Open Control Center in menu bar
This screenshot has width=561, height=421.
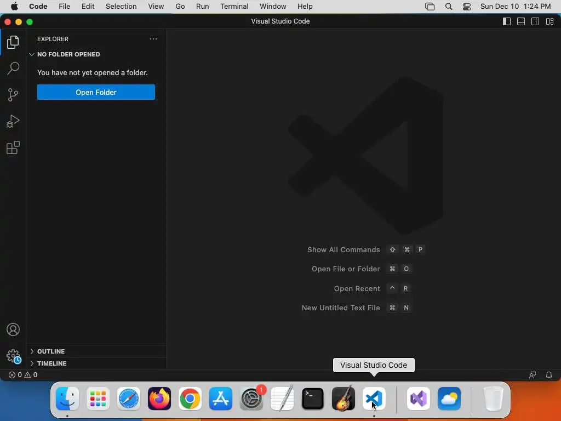(x=467, y=7)
